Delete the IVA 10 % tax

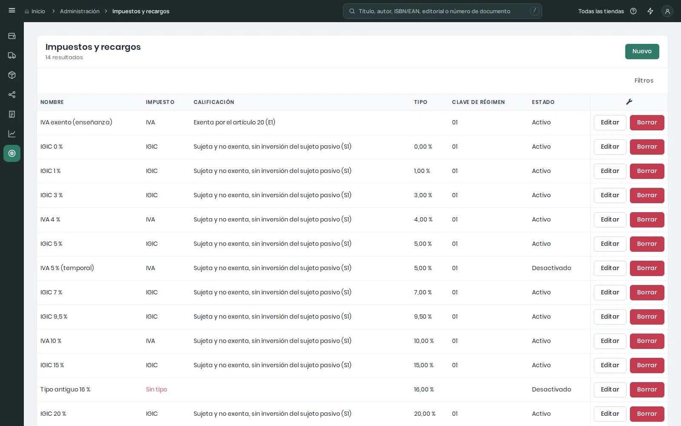(647, 341)
